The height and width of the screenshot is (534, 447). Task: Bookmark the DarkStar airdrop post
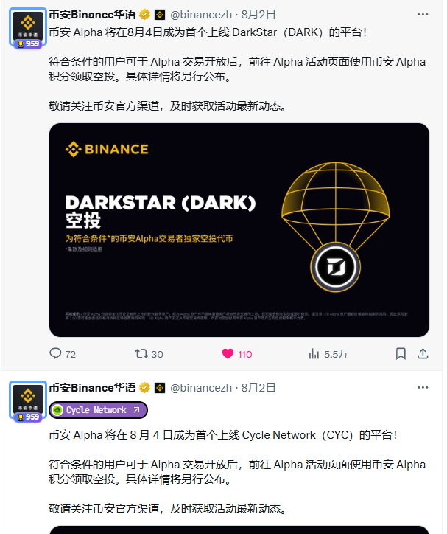pyautogui.click(x=401, y=354)
